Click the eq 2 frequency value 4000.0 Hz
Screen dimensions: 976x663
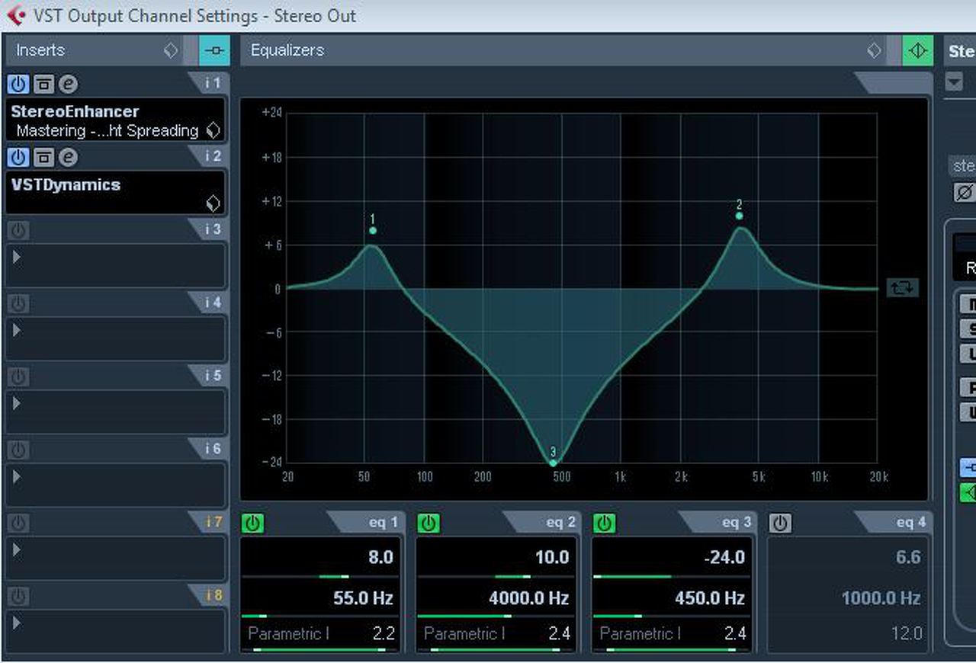(x=529, y=598)
